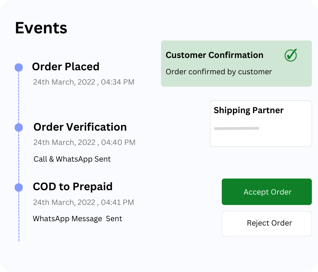Click the 04:41 PM COD timestamp

tap(83, 202)
